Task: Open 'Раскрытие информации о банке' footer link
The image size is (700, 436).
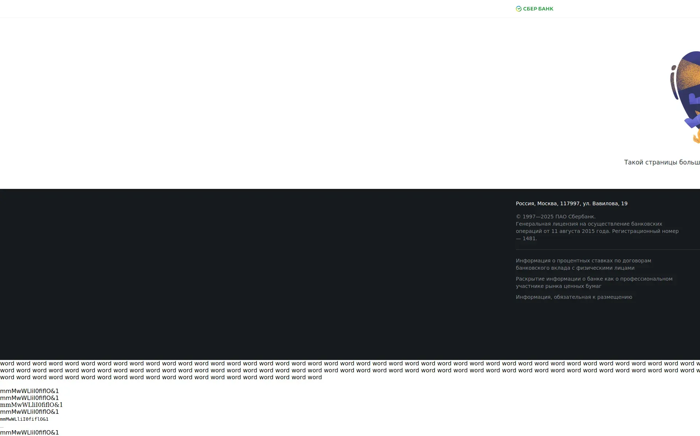Action: coord(594,282)
